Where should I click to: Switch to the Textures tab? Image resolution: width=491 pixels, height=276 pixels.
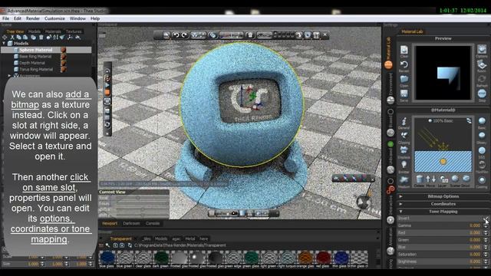(74, 31)
